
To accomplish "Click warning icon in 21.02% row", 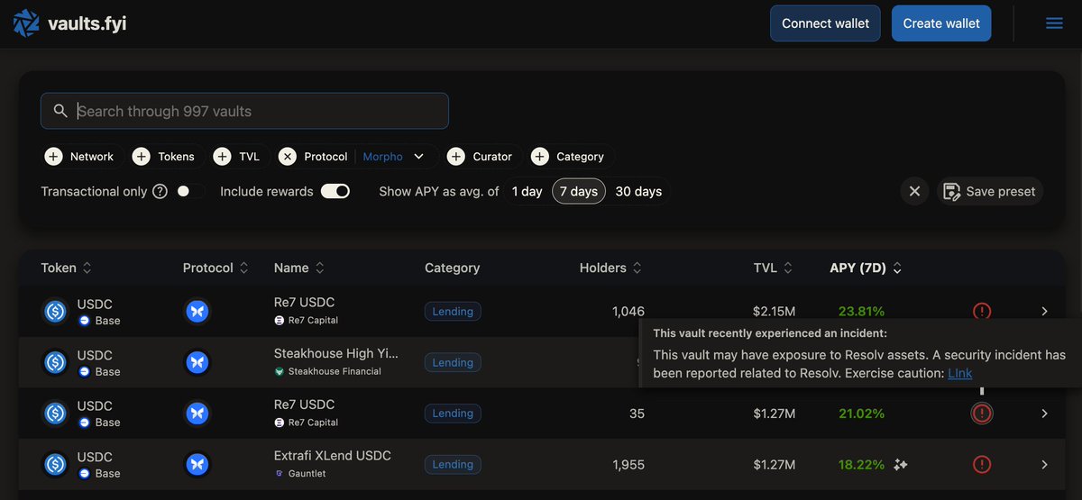I will [x=982, y=414].
